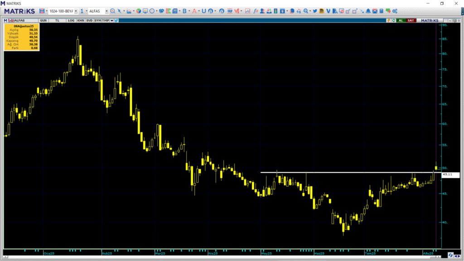
Task: Open the gear settings icon at toolbar end
Action: [x=395, y=11]
